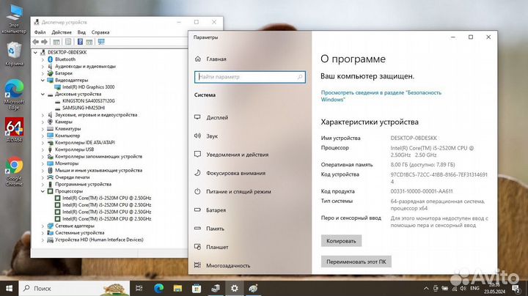Click the Найти параметр search field
The width and height of the screenshot is (528, 296).
250,77
